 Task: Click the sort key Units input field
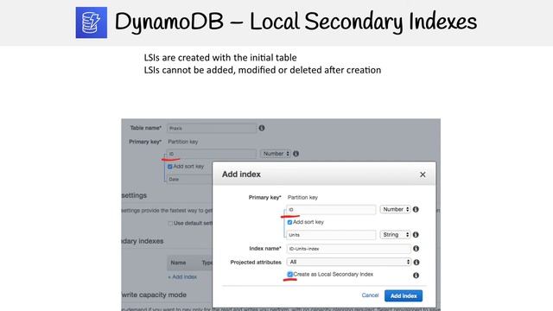331,235
